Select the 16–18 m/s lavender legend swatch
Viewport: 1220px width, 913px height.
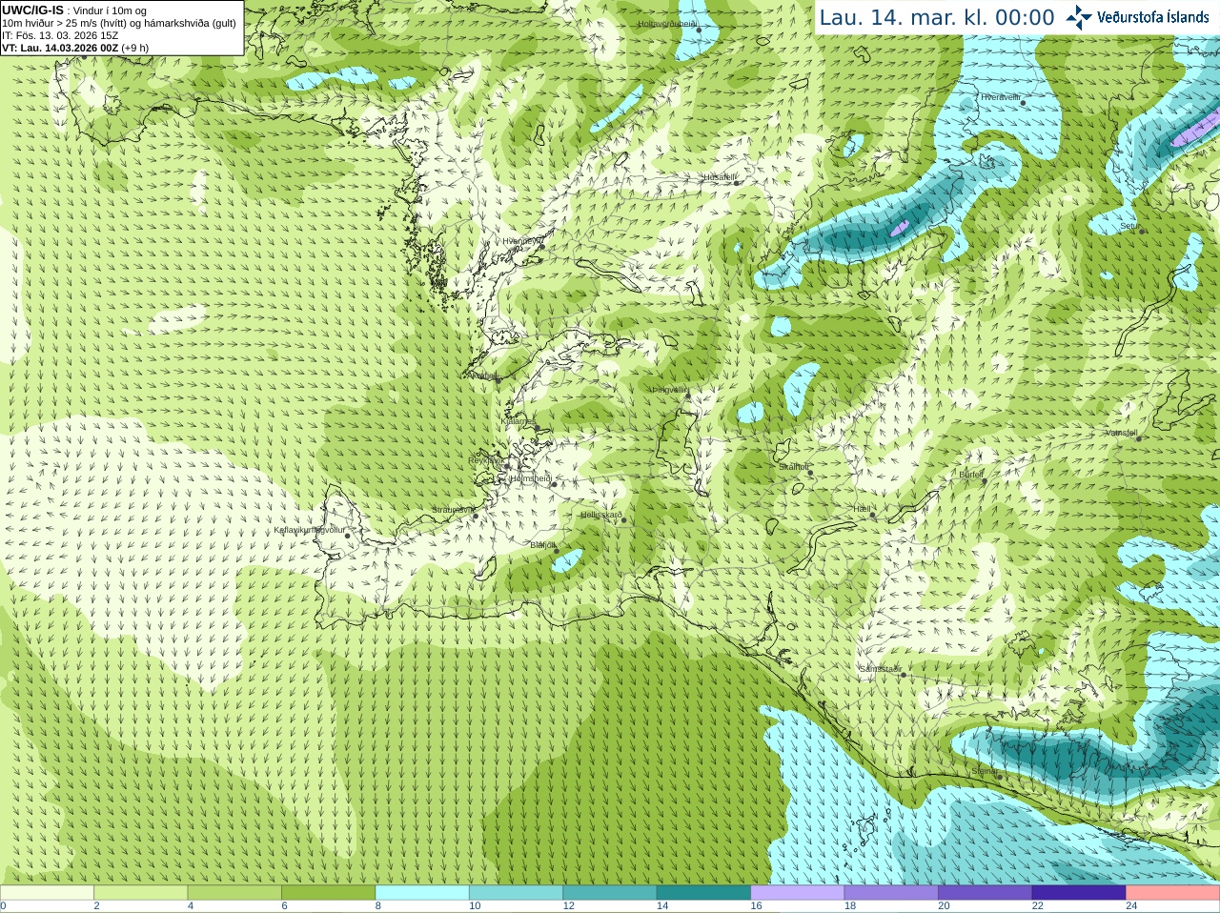click(x=798, y=892)
